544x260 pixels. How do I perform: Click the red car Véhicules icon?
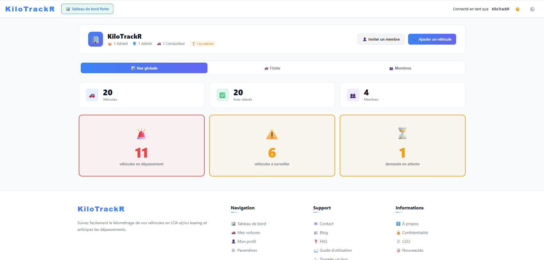click(x=92, y=95)
